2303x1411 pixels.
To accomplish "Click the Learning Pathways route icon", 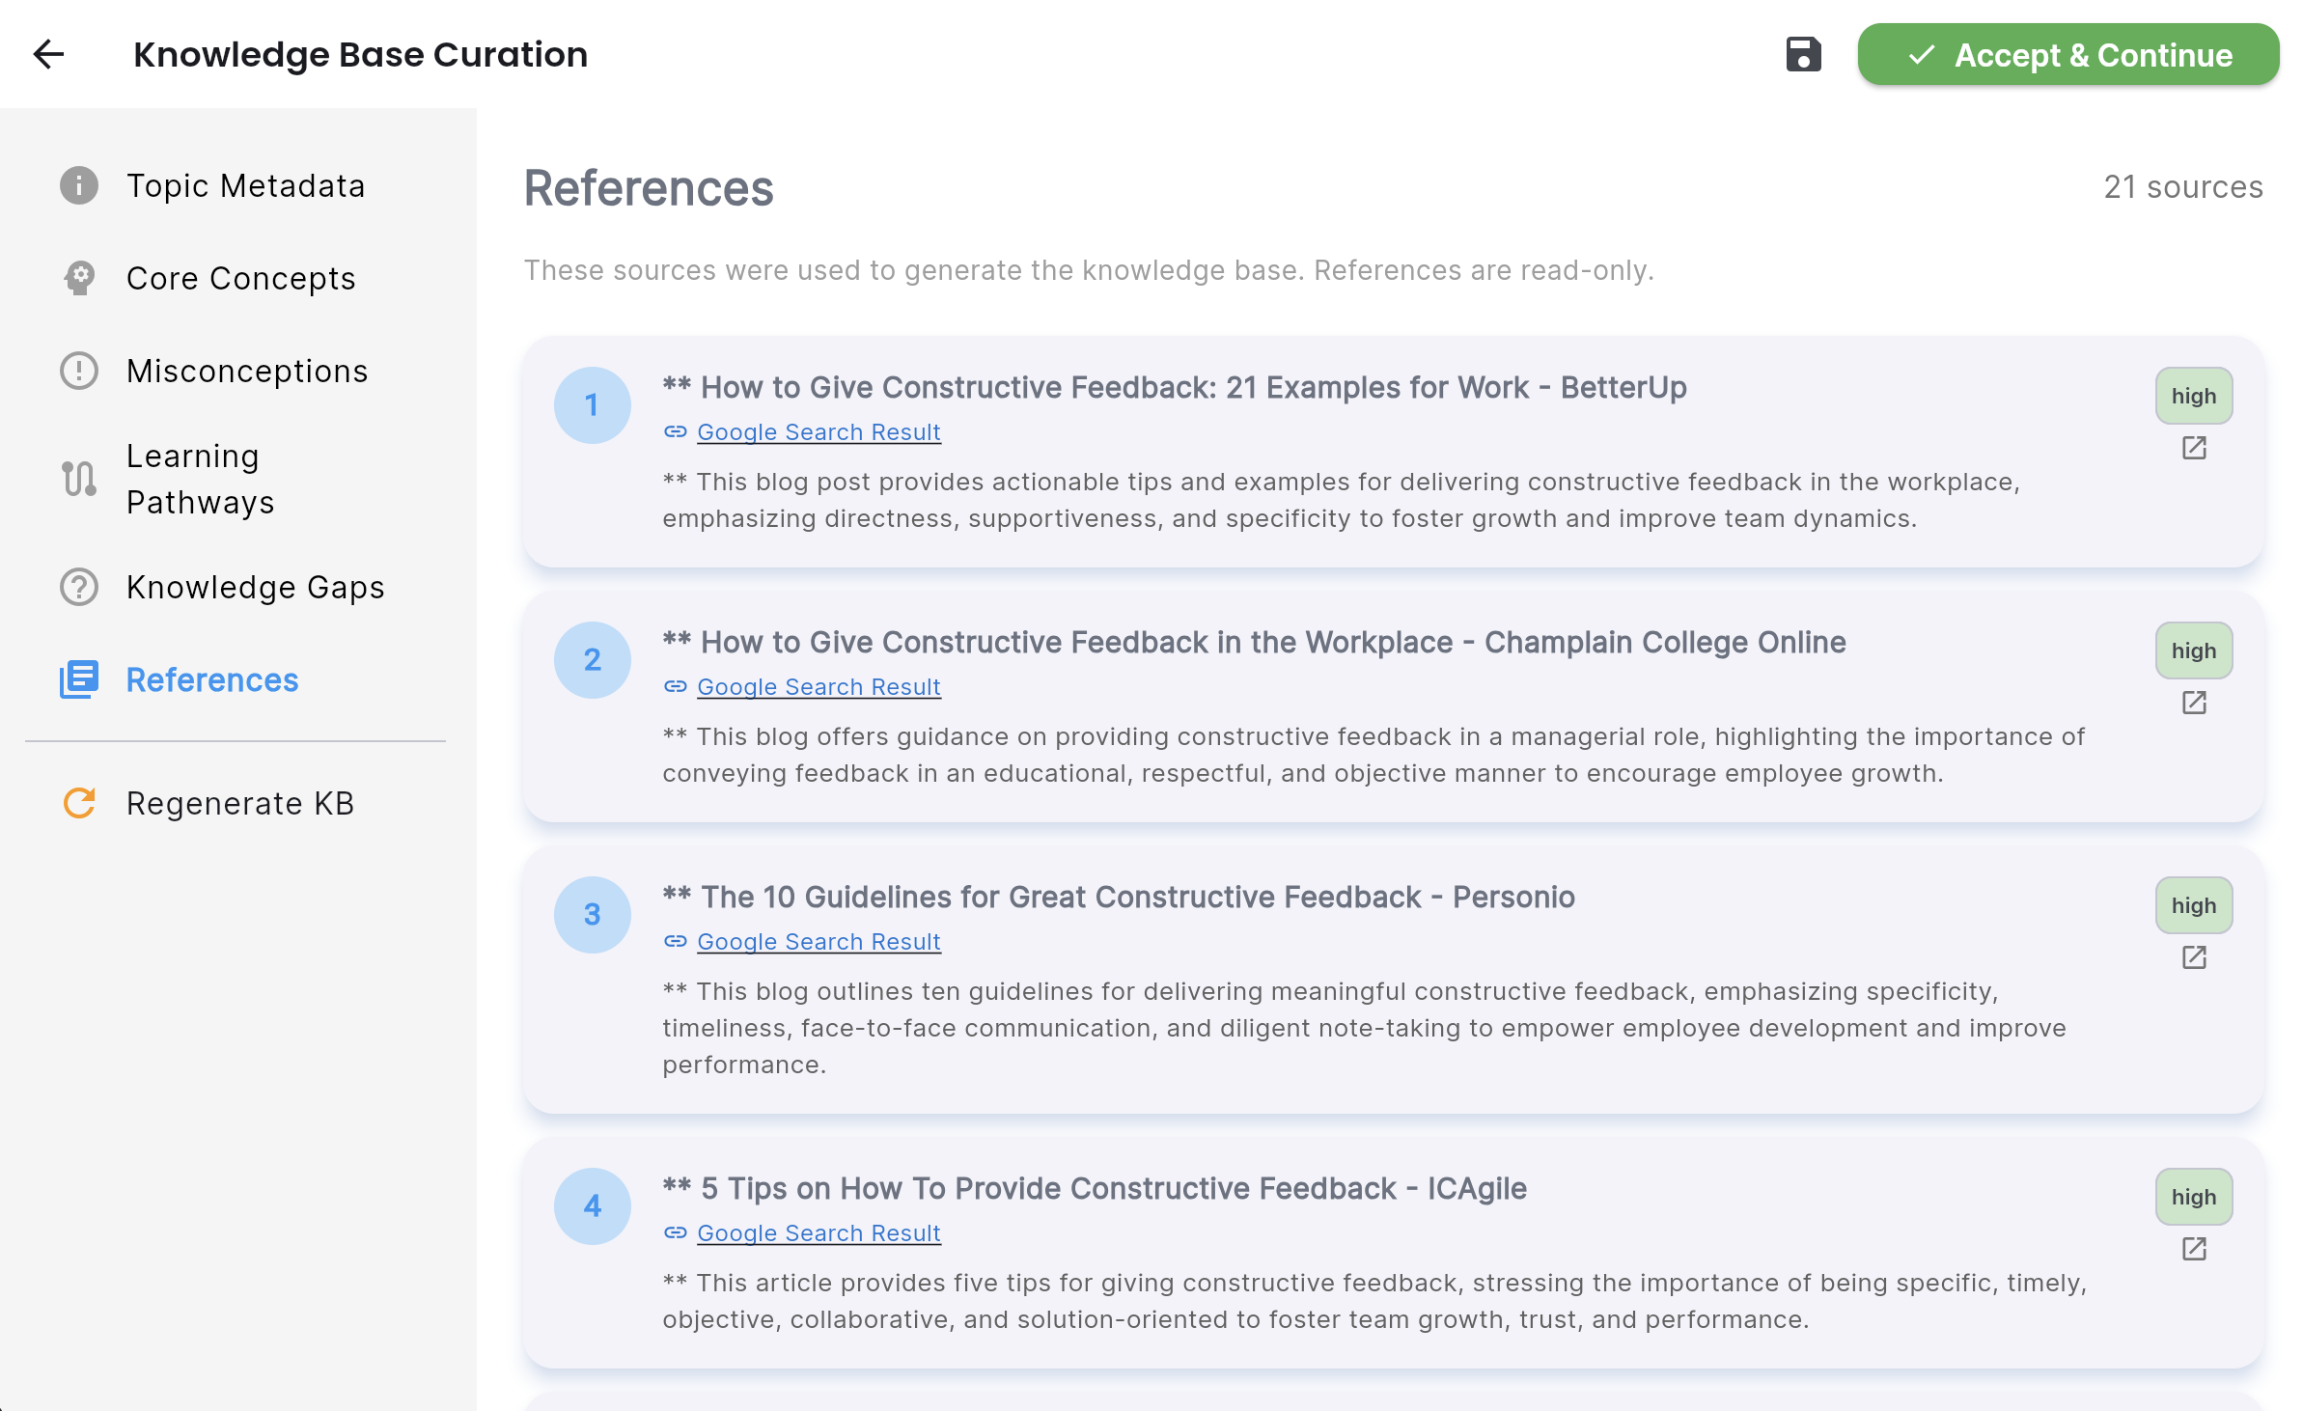I will click(x=79, y=479).
